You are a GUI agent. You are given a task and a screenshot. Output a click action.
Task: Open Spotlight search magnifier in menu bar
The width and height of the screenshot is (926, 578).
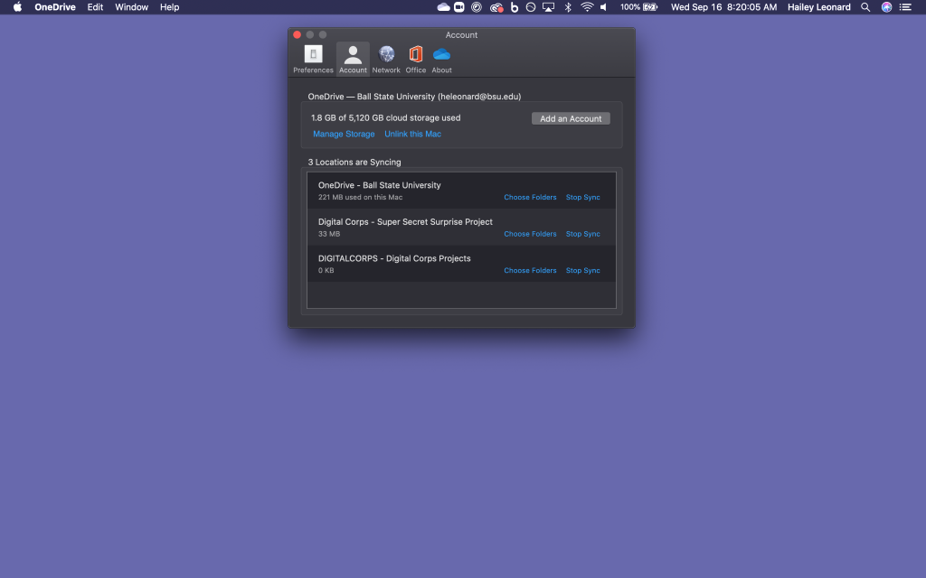coord(865,7)
